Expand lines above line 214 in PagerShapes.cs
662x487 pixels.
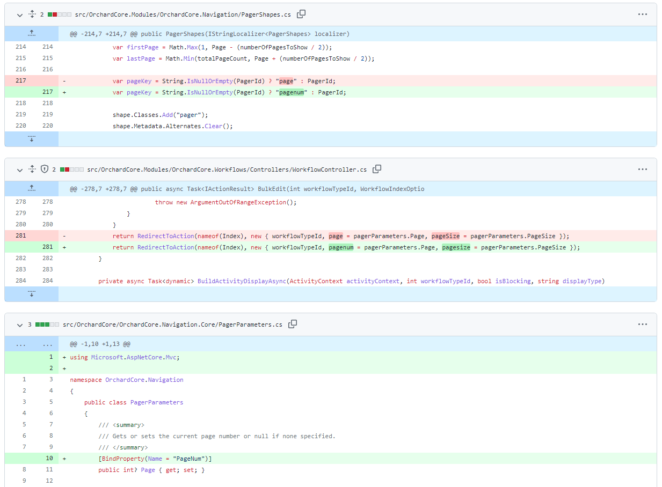[x=32, y=33]
